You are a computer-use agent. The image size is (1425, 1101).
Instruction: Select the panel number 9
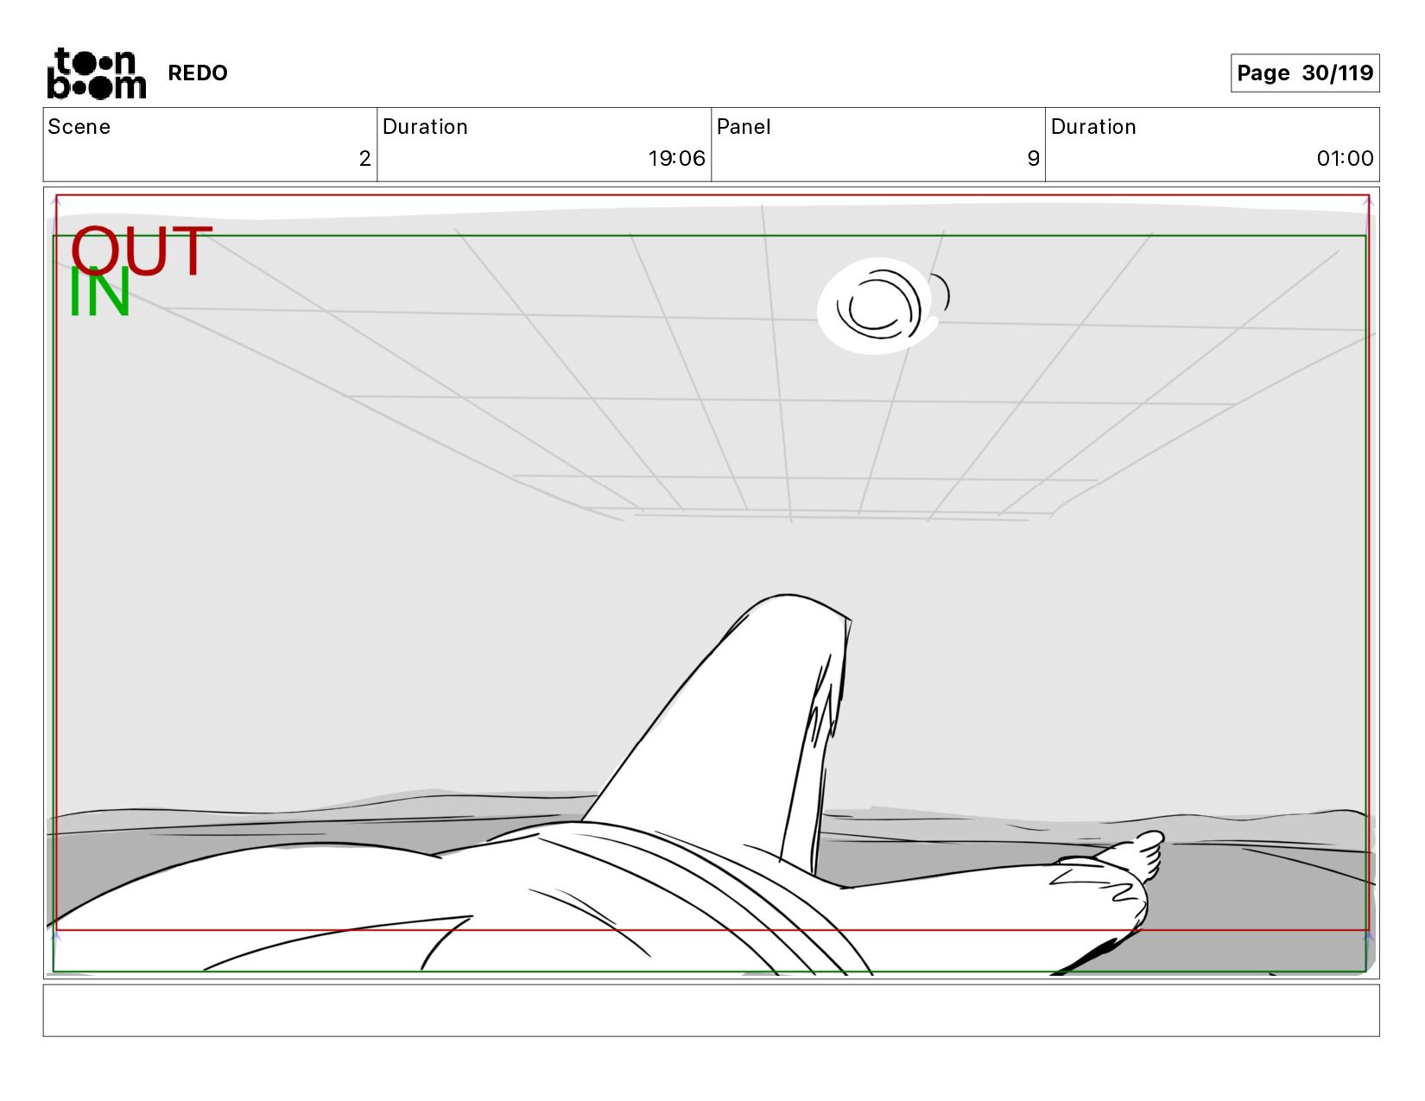(1033, 159)
